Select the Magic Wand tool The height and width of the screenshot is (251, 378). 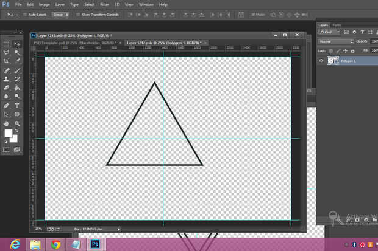17,52
